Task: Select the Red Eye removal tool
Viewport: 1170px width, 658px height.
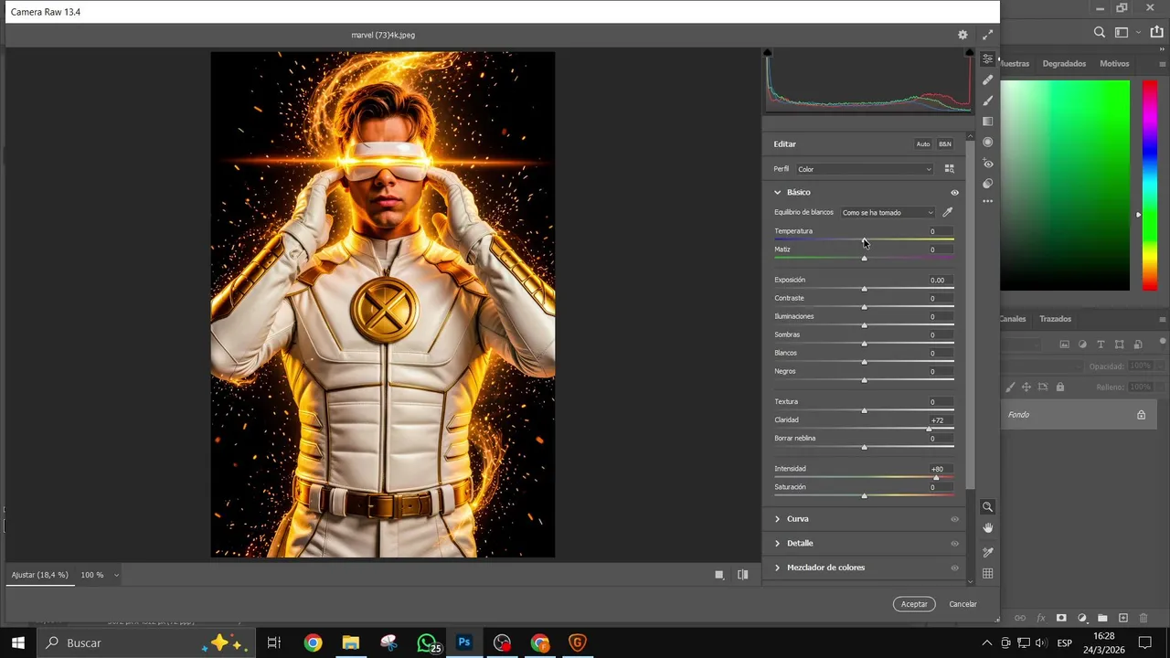Action: [988, 164]
